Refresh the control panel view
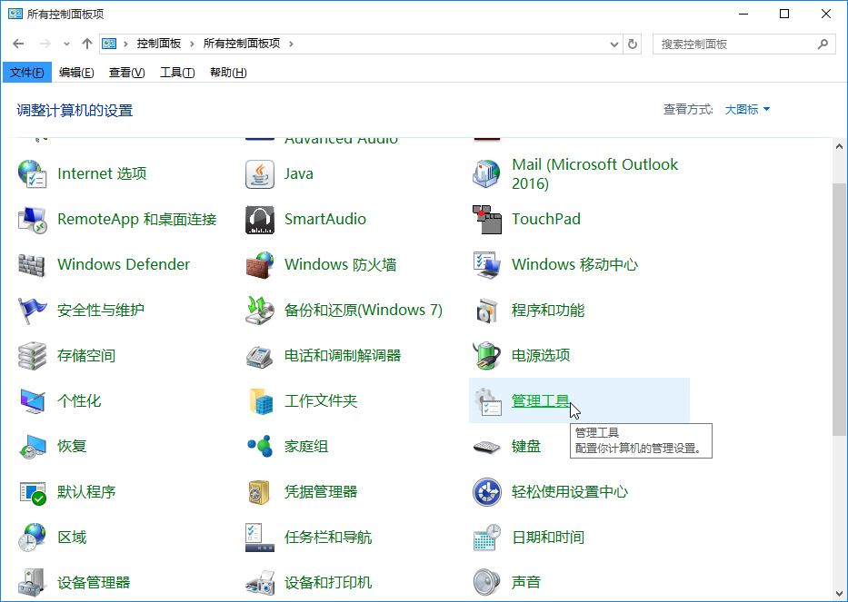The height and width of the screenshot is (602, 848). [633, 44]
